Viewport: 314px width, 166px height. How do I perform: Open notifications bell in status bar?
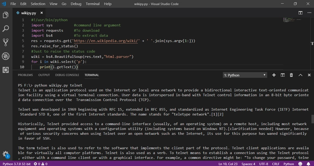[309, 164]
